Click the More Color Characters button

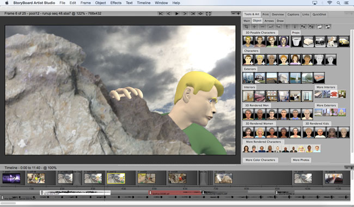click(x=260, y=160)
